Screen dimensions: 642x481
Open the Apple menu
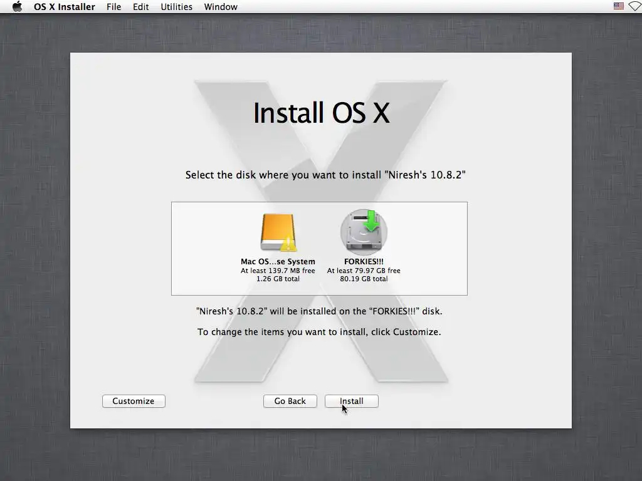(17, 6)
